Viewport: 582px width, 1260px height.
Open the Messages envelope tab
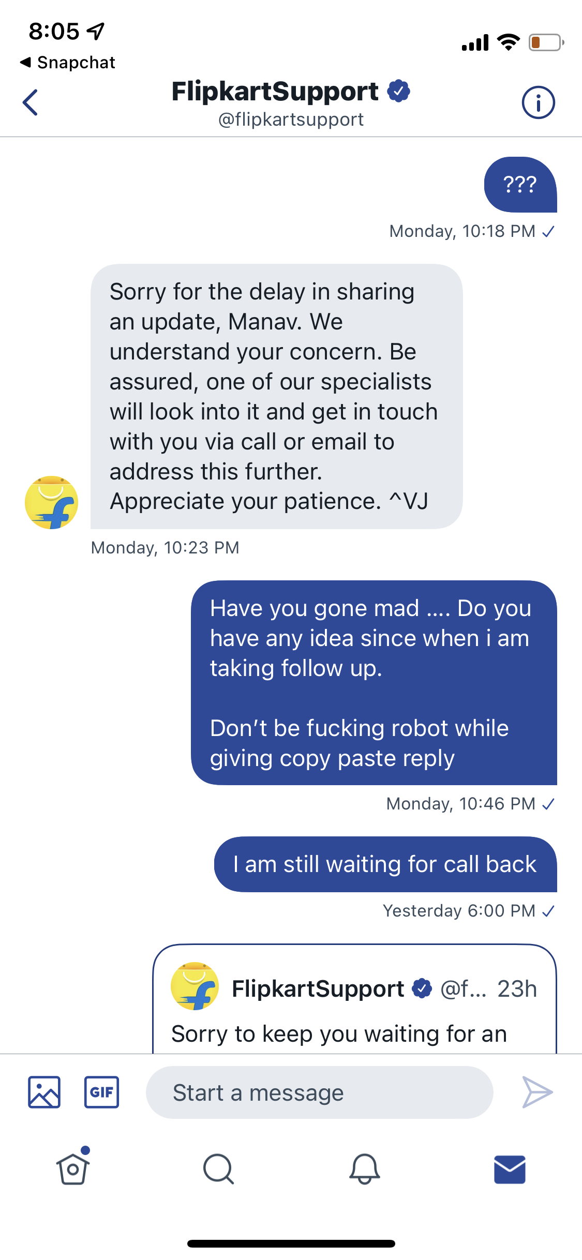click(x=510, y=1169)
